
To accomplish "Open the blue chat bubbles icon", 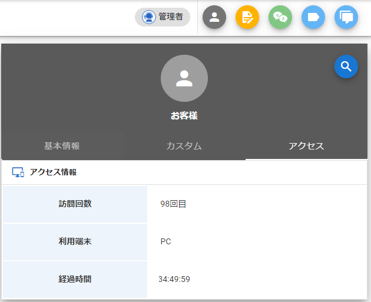I will pyautogui.click(x=346, y=17).
